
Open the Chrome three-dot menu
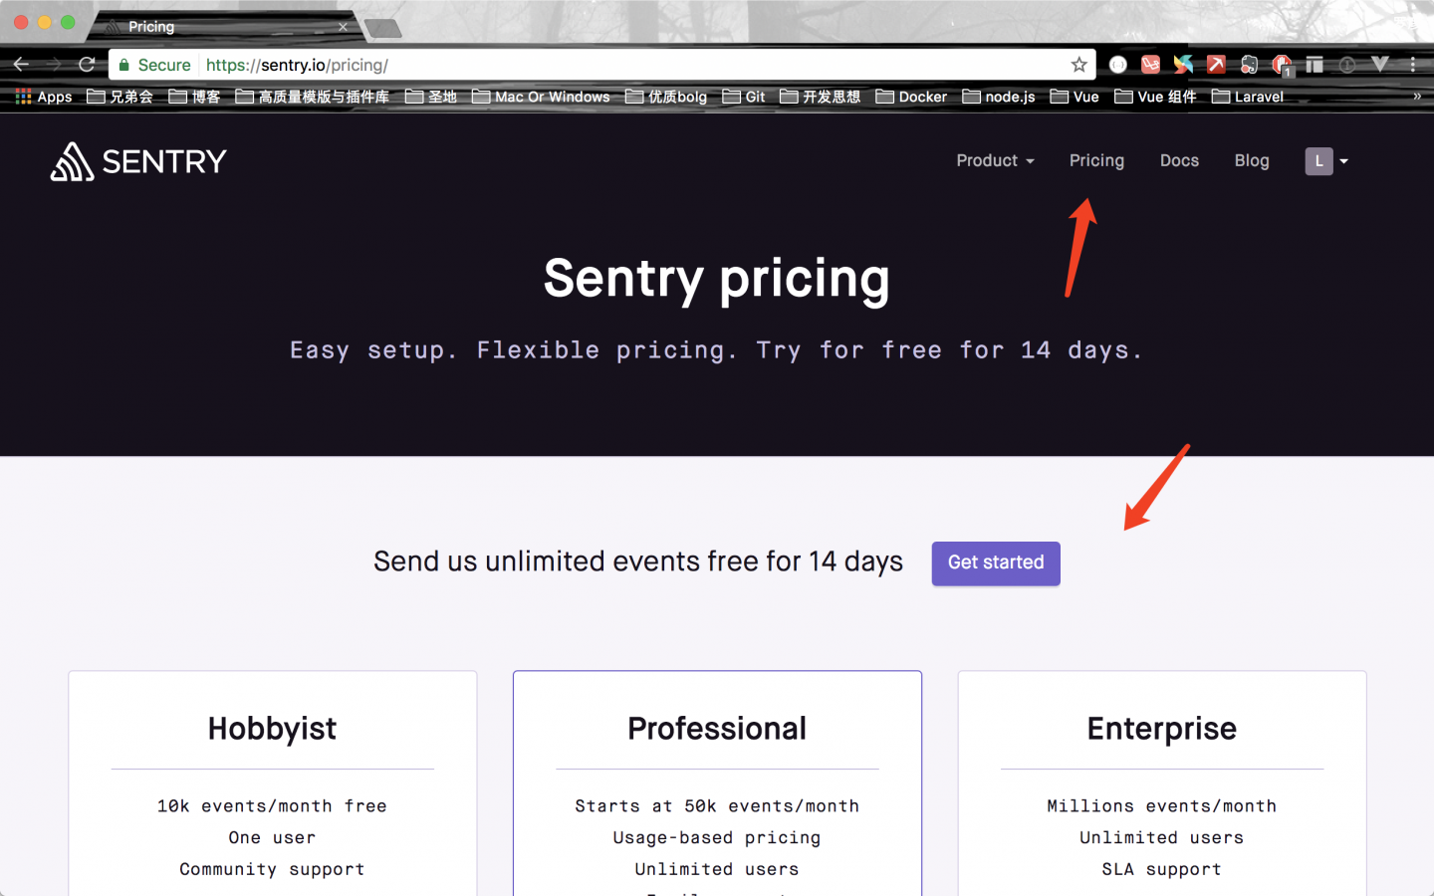coord(1413,65)
